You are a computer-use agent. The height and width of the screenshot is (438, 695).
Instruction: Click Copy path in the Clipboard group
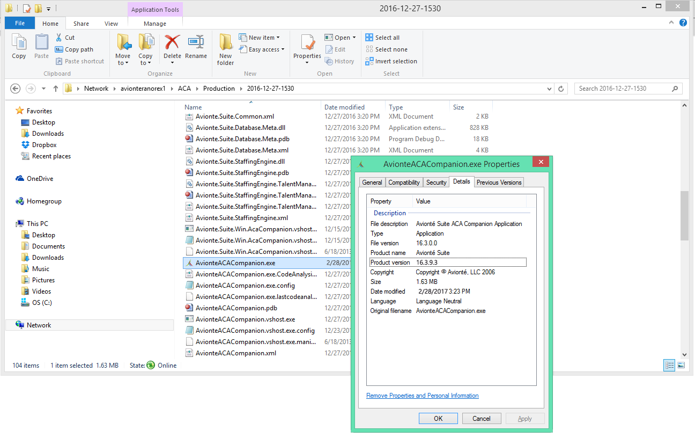pyautogui.click(x=74, y=49)
